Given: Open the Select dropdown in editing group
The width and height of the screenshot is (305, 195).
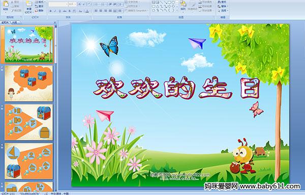Looking at the screenshot, I should [223, 11].
